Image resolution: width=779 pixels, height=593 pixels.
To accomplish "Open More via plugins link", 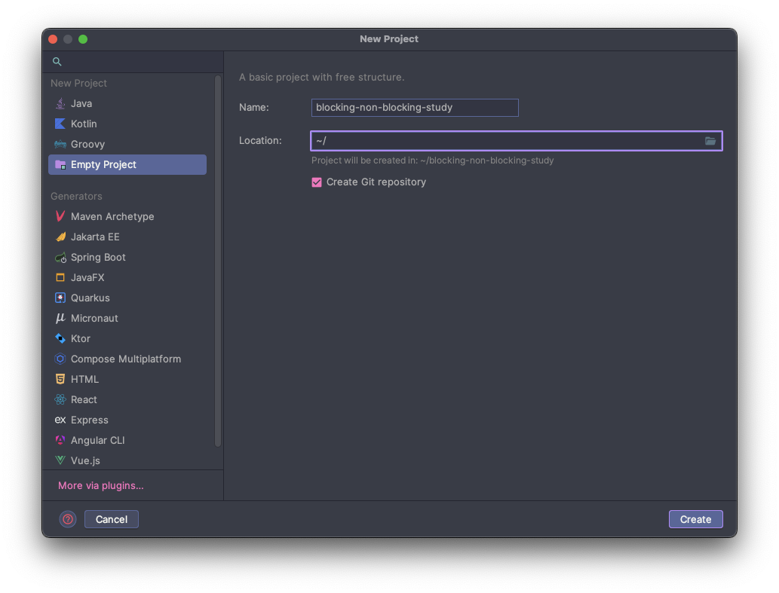I will pyautogui.click(x=100, y=485).
